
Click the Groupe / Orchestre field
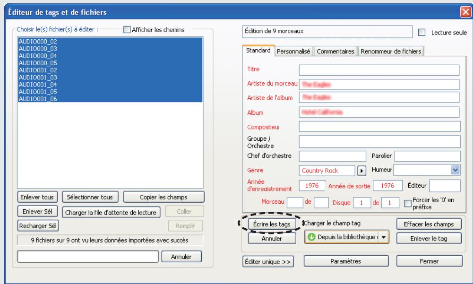379,142
